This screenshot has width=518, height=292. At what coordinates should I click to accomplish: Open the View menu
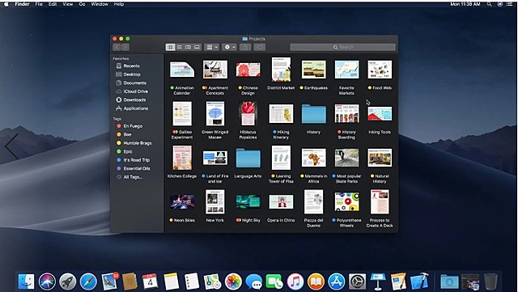click(68, 4)
